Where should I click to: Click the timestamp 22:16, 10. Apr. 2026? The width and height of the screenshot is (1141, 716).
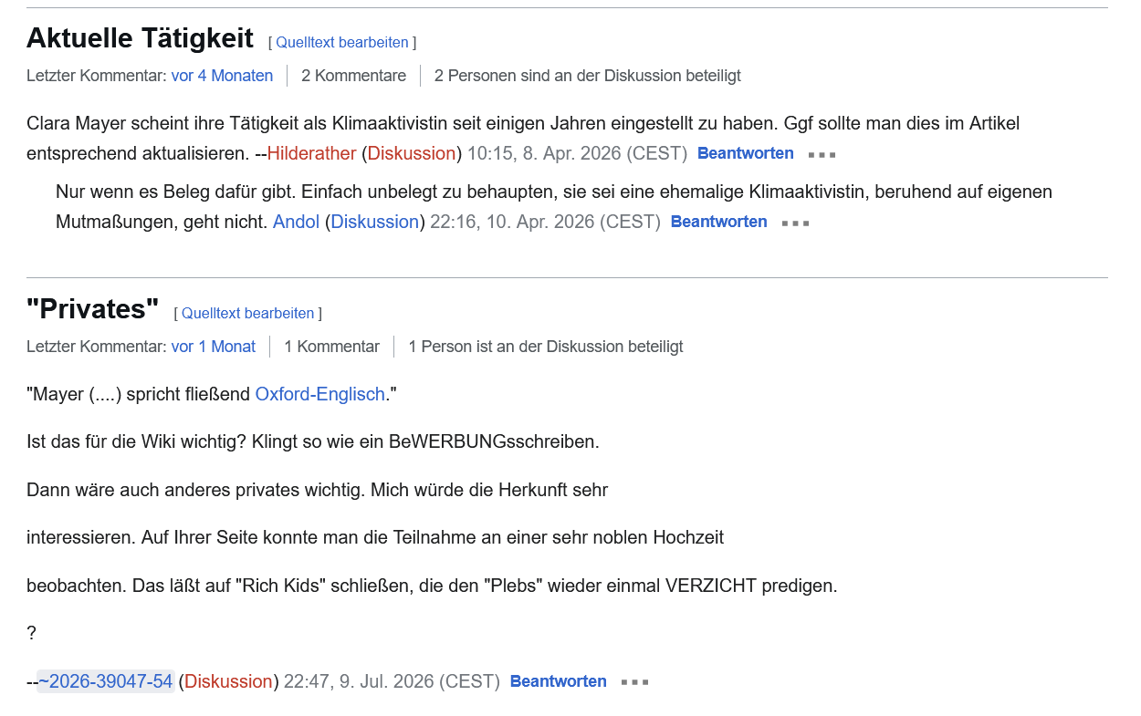[545, 222]
